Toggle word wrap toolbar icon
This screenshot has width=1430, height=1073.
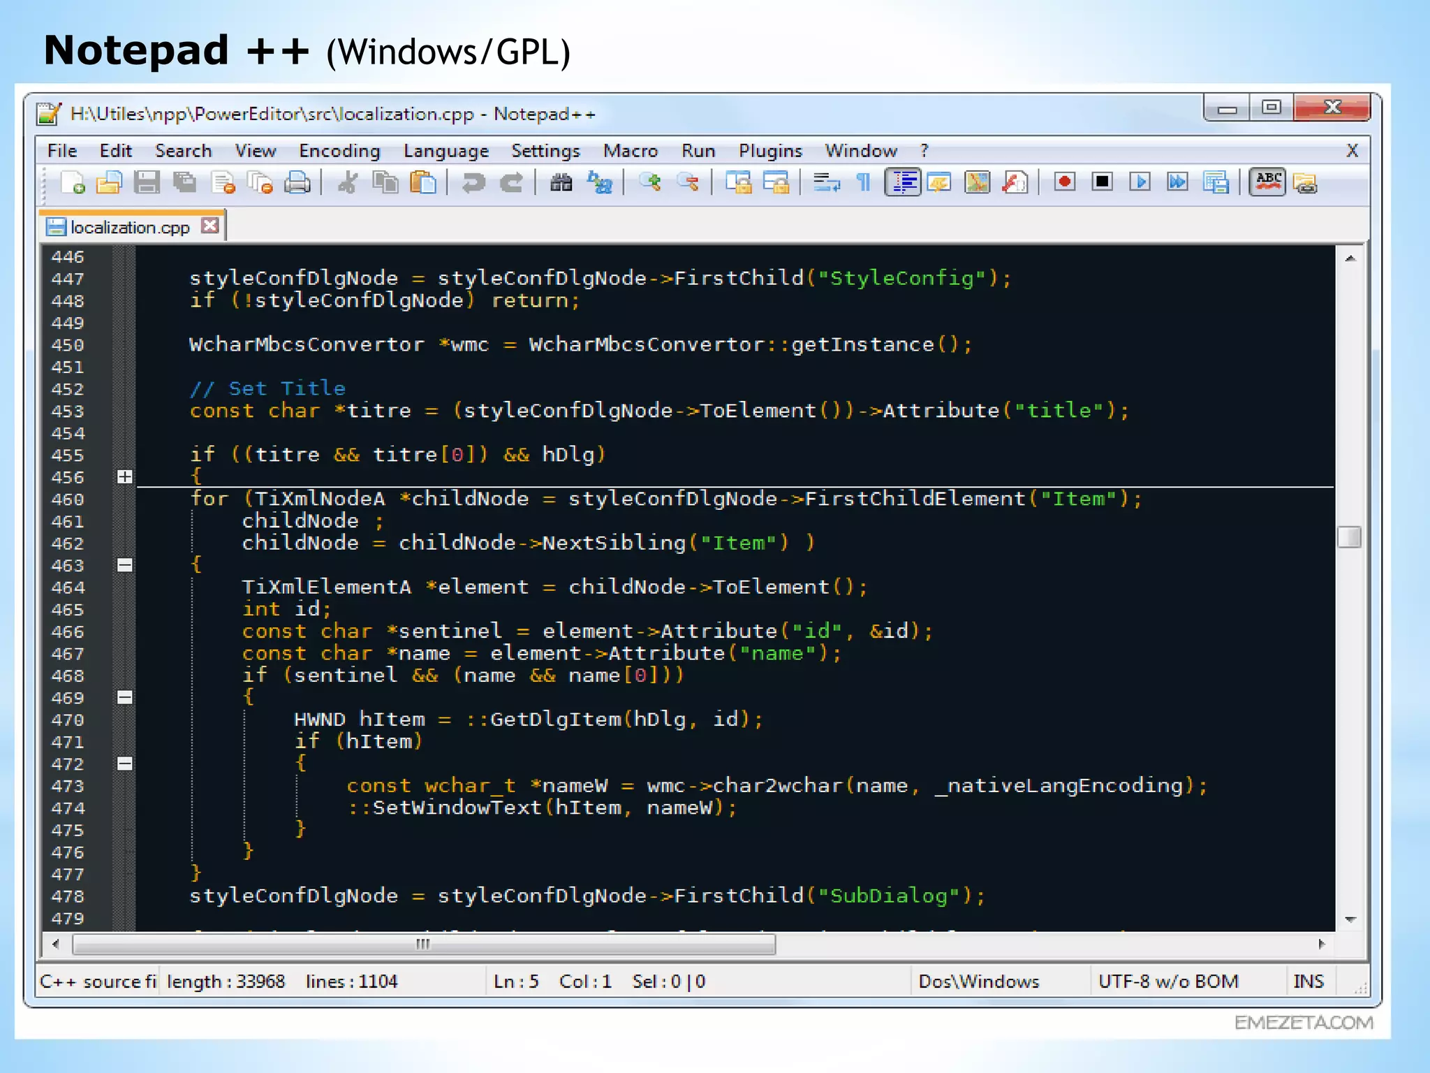827,183
